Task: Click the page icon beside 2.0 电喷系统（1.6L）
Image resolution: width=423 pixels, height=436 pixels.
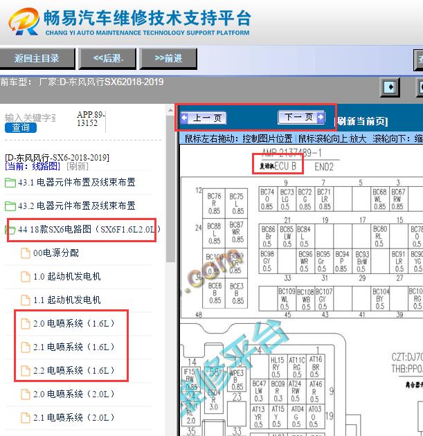Action: 26,324
